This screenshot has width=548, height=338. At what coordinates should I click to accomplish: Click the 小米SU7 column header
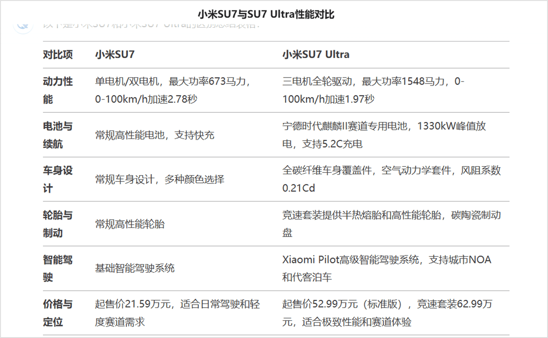(115, 55)
